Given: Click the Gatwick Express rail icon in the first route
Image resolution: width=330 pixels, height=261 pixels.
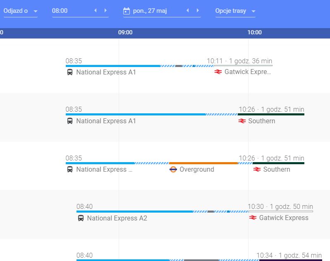Looking at the screenshot, I should [218, 72].
